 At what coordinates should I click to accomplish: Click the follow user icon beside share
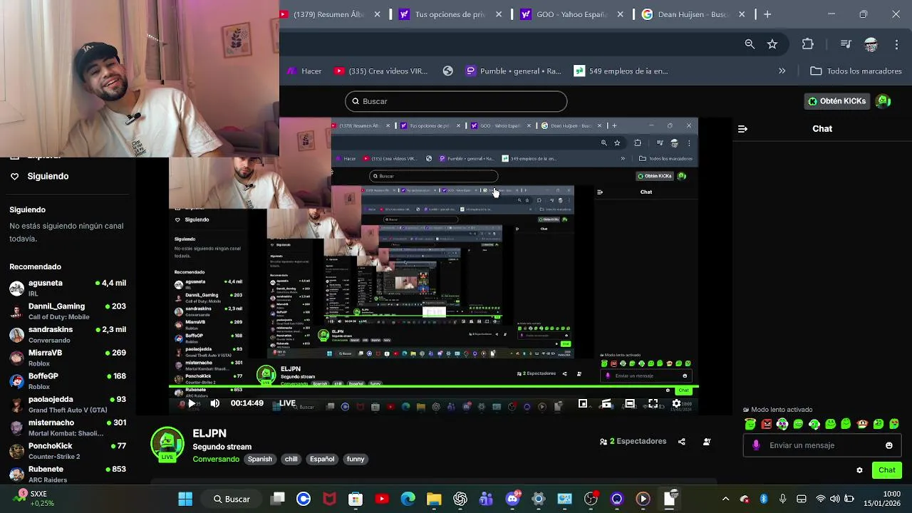click(x=707, y=442)
